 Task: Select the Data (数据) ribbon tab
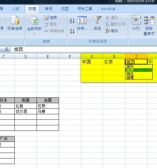32,9
